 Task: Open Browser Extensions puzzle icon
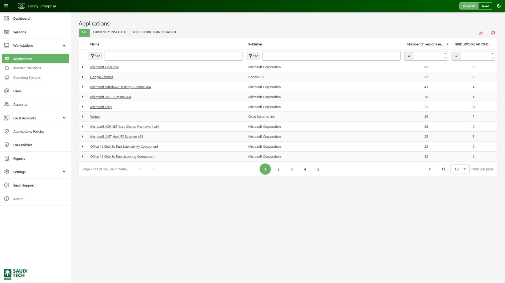click(7, 68)
